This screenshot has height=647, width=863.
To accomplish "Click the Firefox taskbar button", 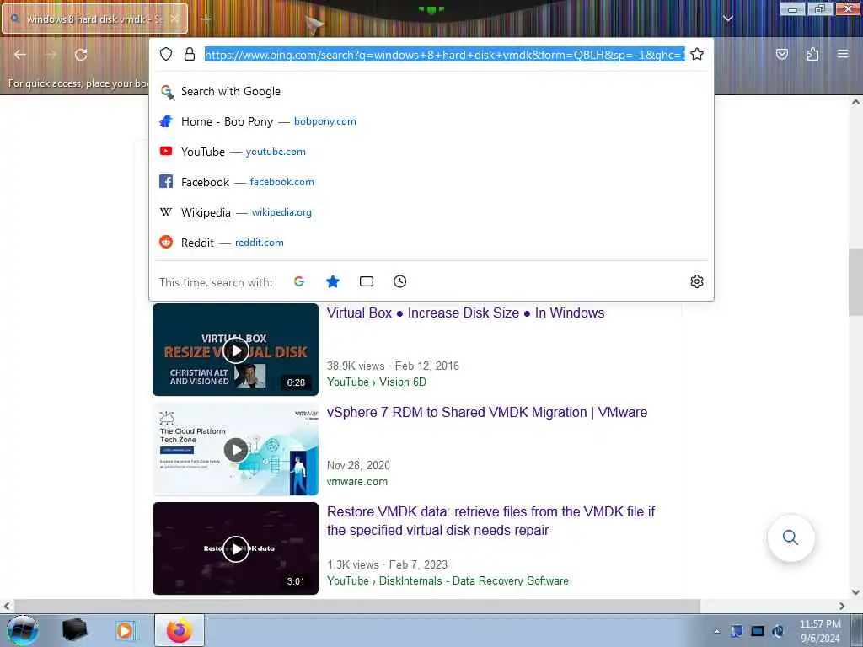I will 180,630.
